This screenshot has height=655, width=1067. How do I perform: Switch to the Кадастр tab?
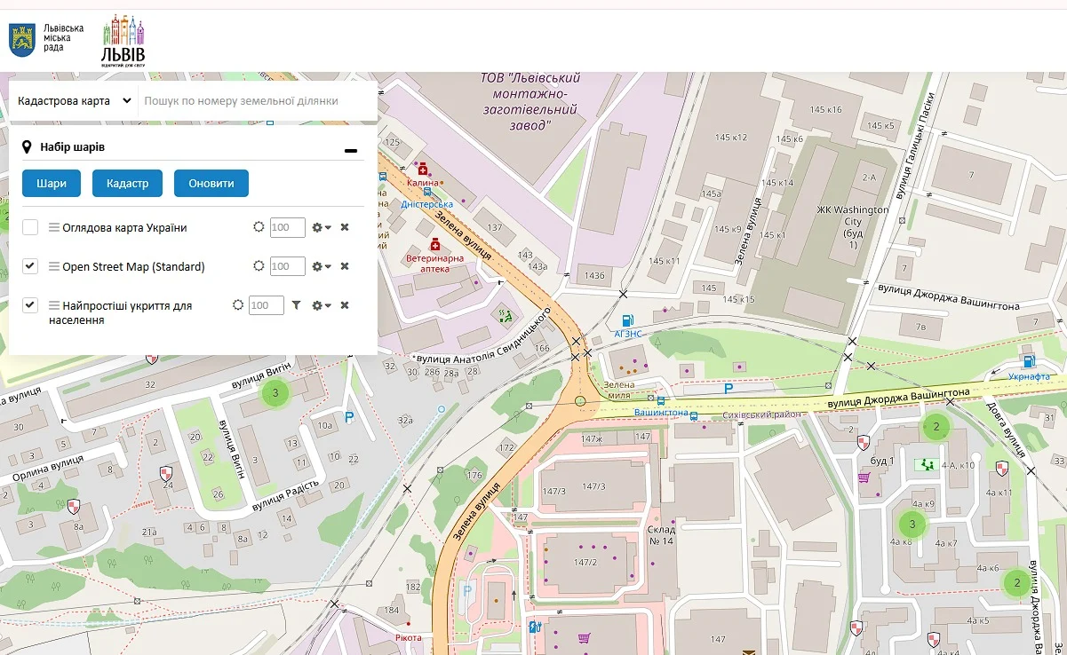tap(127, 183)
